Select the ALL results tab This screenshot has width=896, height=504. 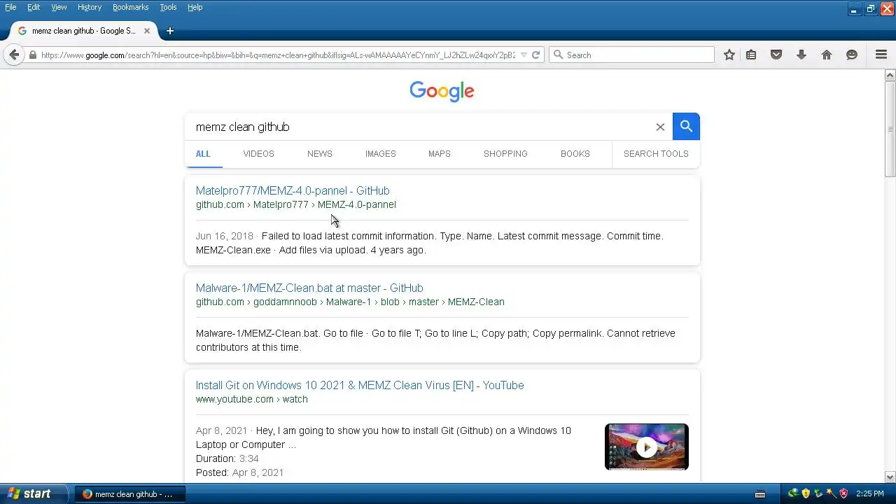(203, 154)
